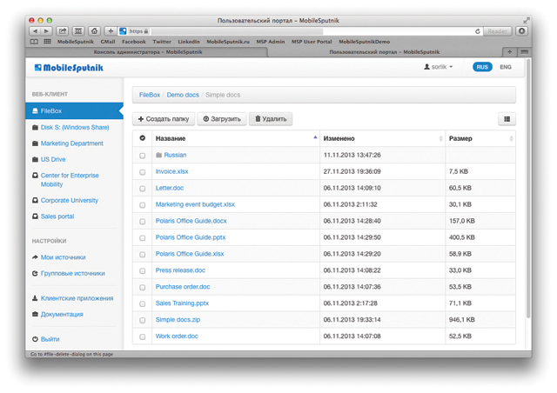Screen dimensions: 557x393
Task: Check the box for Work order.doc
Action: pyautogui.click(x=142, y=336)
